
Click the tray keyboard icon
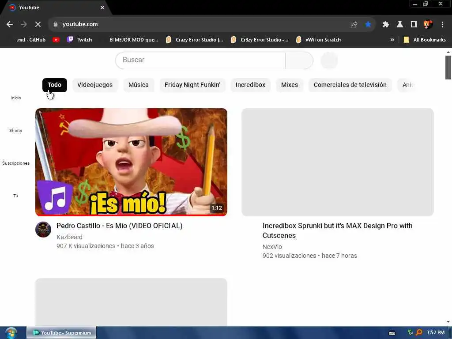pyautogui.click(x=392, y=333)
